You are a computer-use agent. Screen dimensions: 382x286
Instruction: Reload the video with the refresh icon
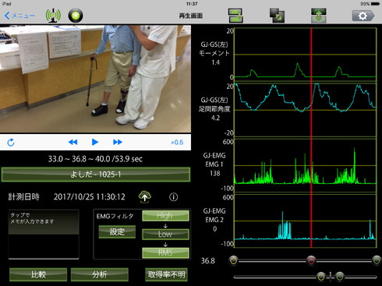(11, 143)
